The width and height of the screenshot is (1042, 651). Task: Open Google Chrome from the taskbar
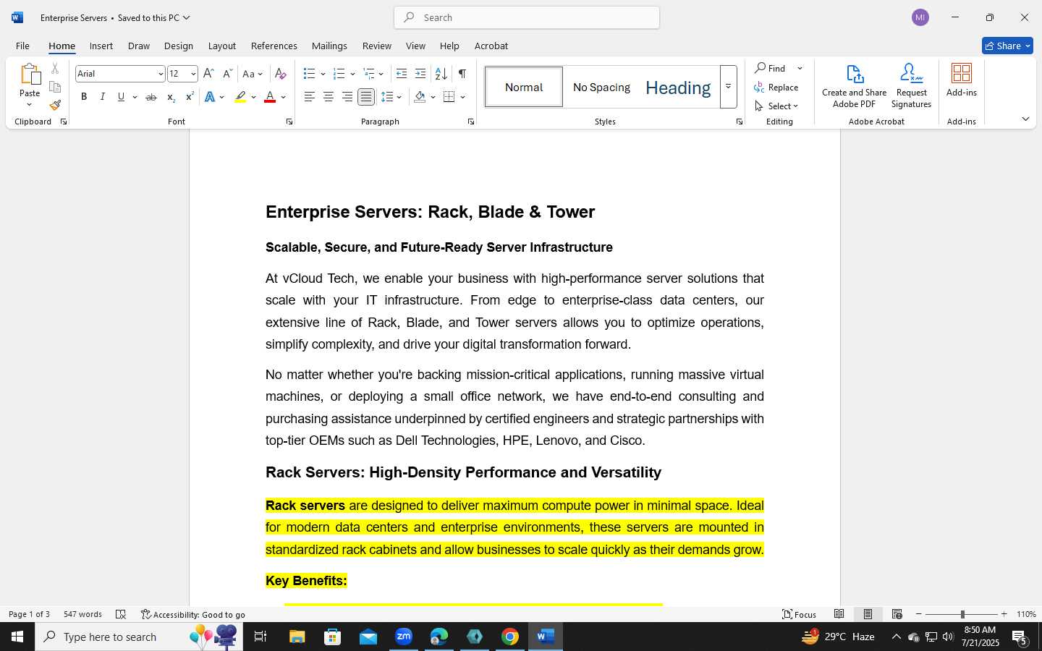(x=510, y=637)
